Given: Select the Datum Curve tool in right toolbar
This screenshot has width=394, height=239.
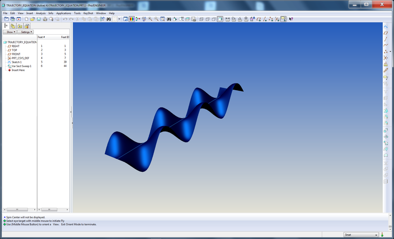Looking at the screenshot, I should pos(386,45).
